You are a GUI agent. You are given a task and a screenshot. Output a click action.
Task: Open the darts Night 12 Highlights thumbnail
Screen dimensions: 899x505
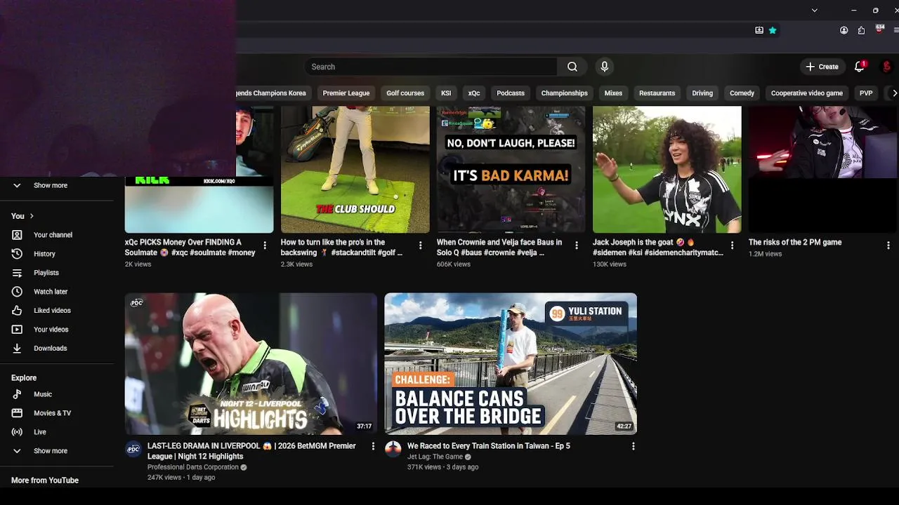tap(251, 363)
